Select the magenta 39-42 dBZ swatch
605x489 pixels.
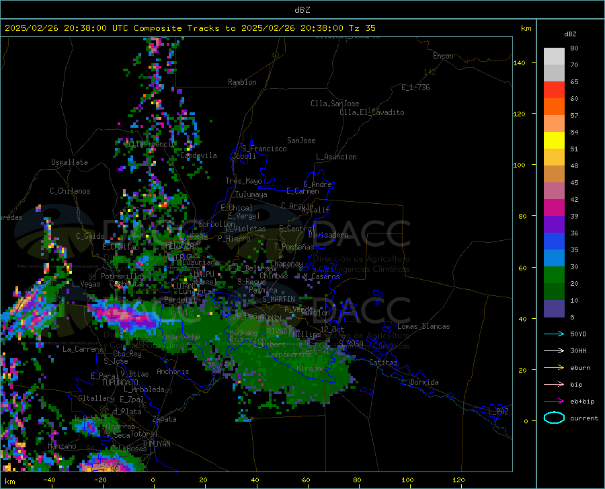point(554,208)
